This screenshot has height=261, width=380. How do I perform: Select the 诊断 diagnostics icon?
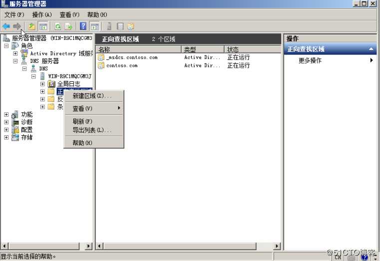click(15, 122)
